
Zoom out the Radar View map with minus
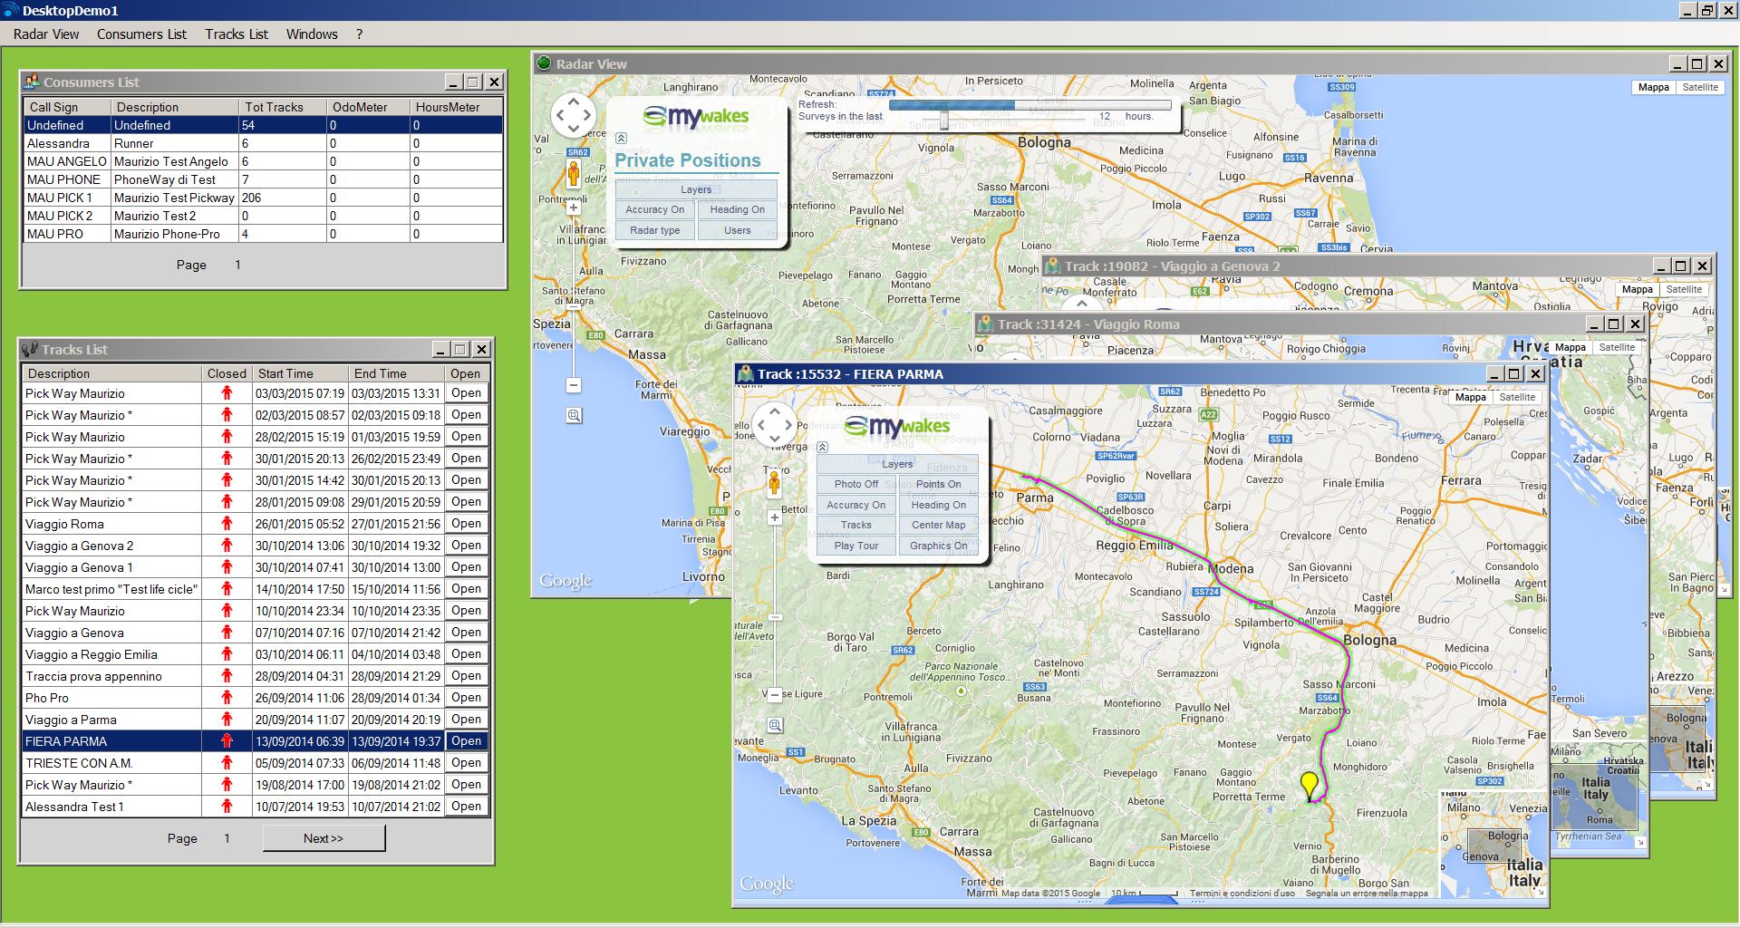574,385
